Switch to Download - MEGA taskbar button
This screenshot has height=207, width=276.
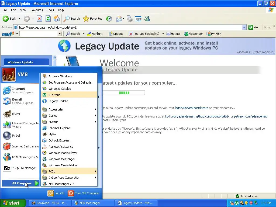(x=50, y=203)
